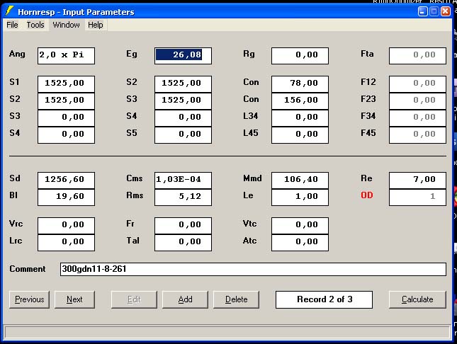Image resolution: width=457 pixels, height=344 pixels.
Task: Click the Sd field with 1256,60
Action: pyautogui.click(x=66, y=180)
